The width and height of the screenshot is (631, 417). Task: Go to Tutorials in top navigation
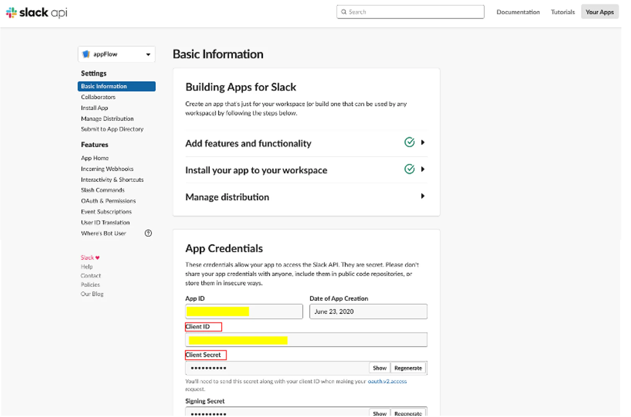click(x=563, y=12)
